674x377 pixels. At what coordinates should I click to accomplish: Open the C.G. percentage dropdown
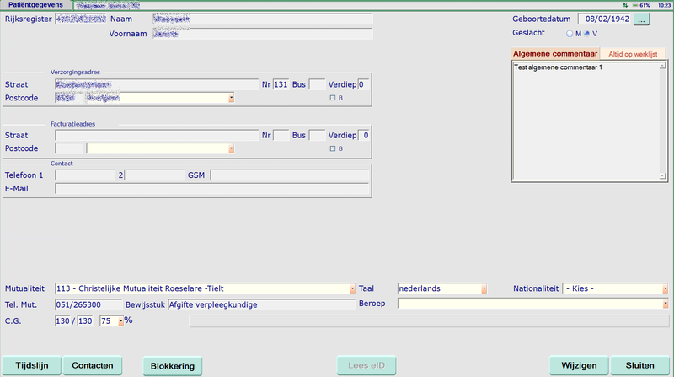coord(121,320)
